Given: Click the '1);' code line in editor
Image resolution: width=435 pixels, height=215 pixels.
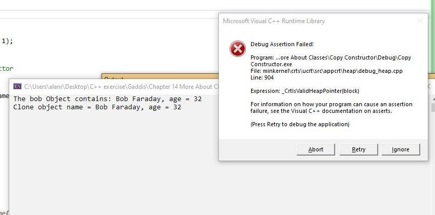Looking at the screenshot, I should tap(7, 42).
